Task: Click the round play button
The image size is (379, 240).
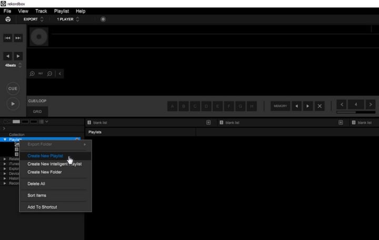Action: [x=13, y=104]
